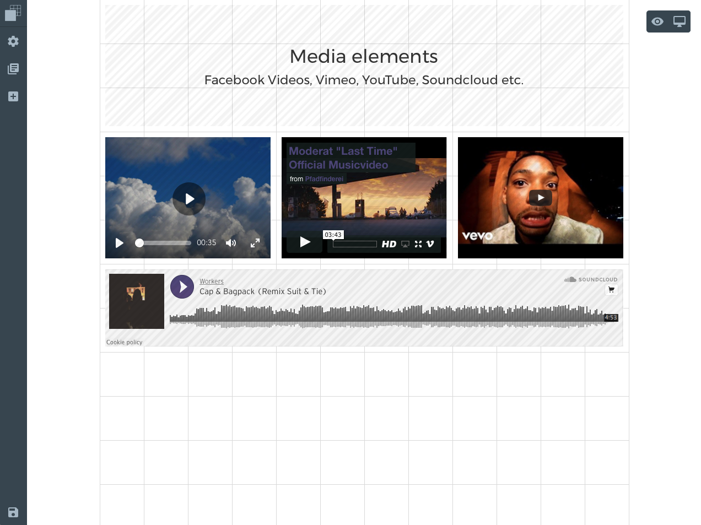Enter fullscreen on the clouds video
Image resolution: width=701 pixels, height=525 pixels.
[x=255, y=243]
